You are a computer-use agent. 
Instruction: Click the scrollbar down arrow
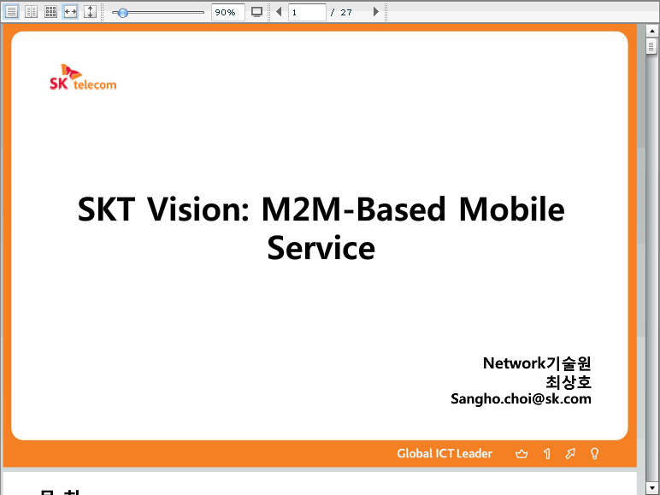(651, 488)
